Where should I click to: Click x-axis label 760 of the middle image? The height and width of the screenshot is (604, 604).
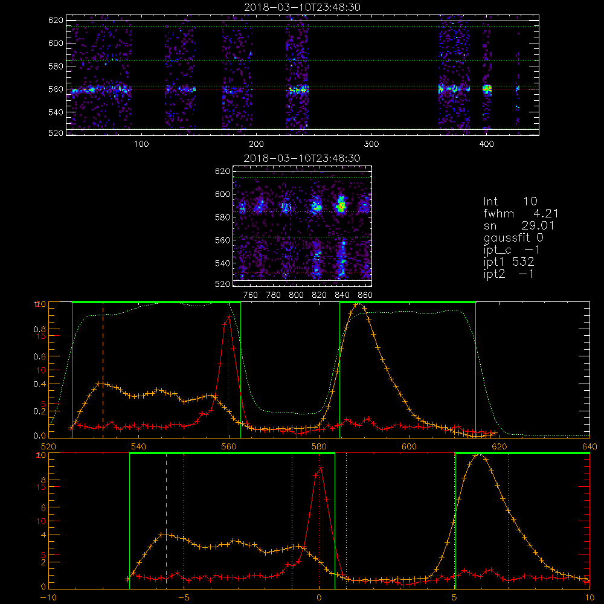click(x=251, y=295)
